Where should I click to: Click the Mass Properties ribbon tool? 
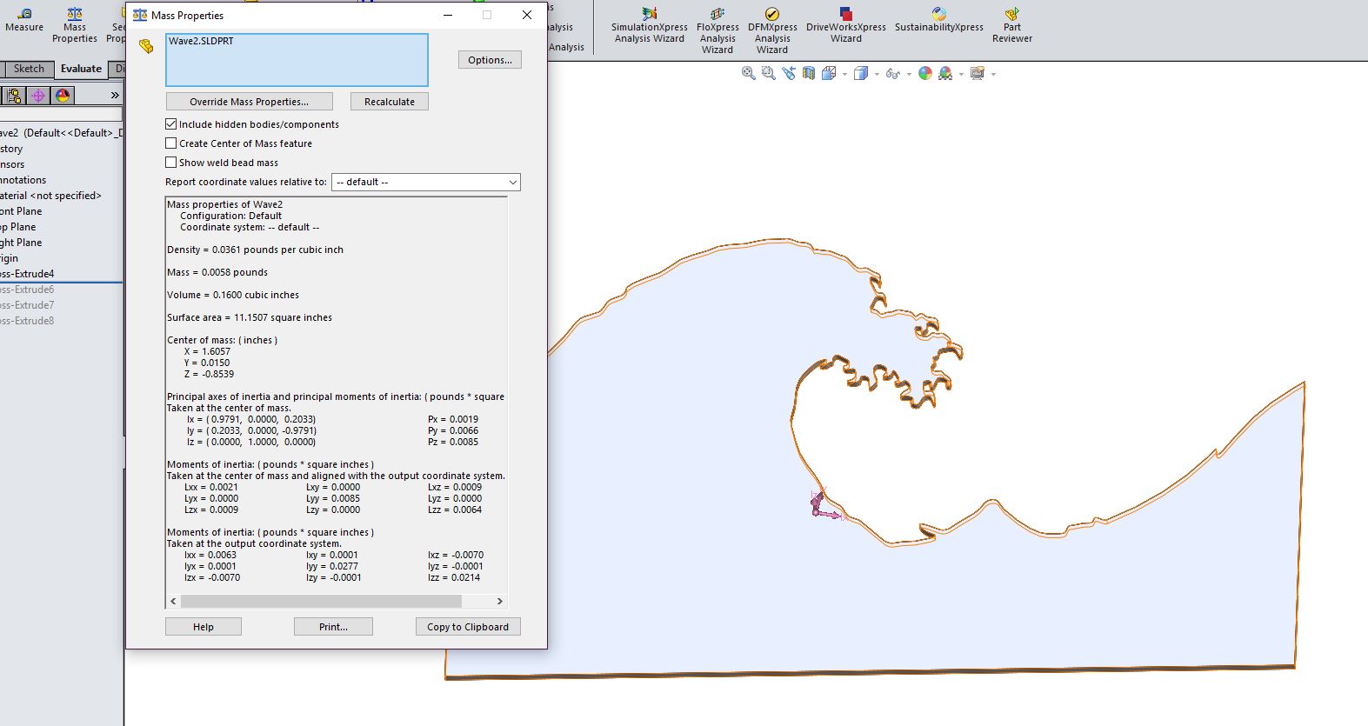(x=75, y=25)
